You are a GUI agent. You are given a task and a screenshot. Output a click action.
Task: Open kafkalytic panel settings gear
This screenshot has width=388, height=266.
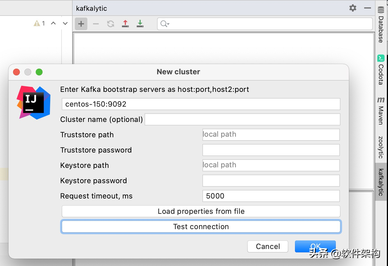353,8
